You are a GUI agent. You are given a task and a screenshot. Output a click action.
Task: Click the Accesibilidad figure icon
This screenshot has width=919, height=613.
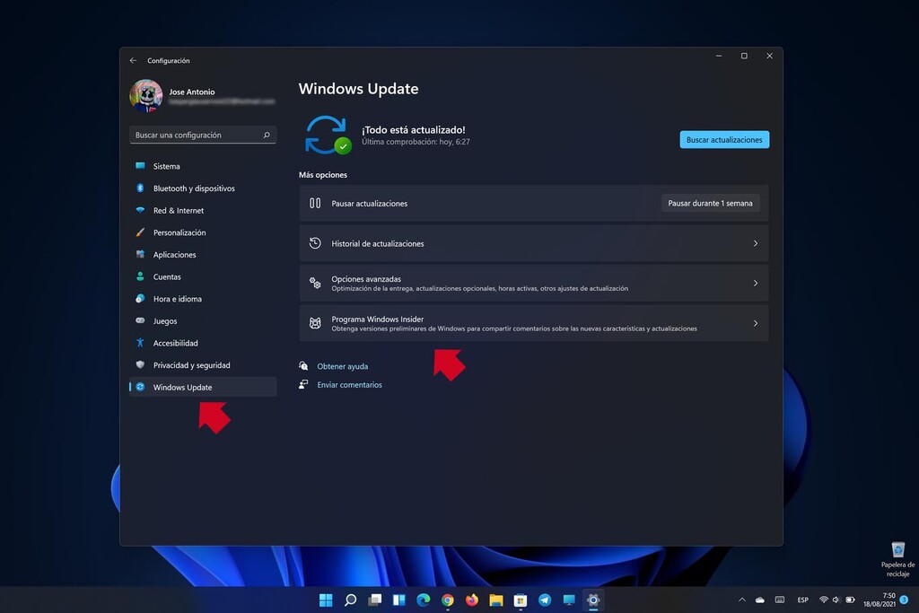coord(140,342)
